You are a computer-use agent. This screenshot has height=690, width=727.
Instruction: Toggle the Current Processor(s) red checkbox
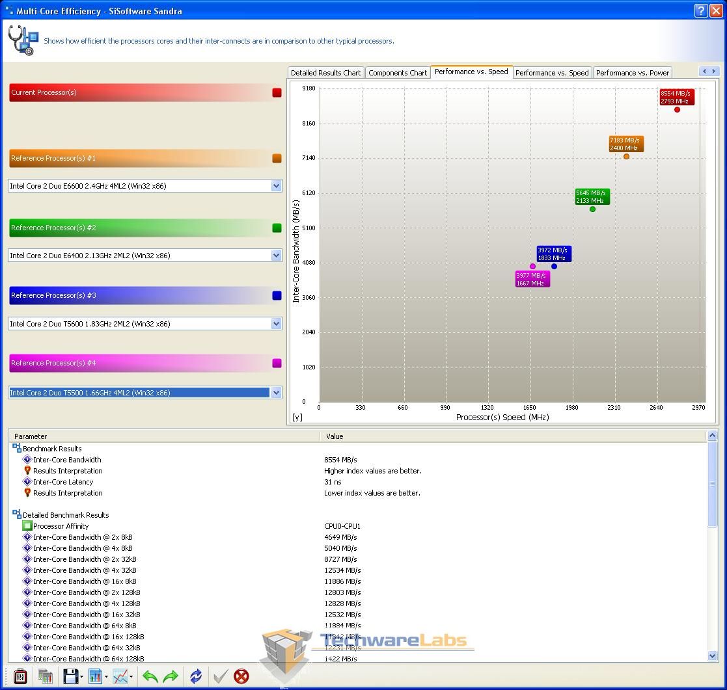click(x=277, y=93)
